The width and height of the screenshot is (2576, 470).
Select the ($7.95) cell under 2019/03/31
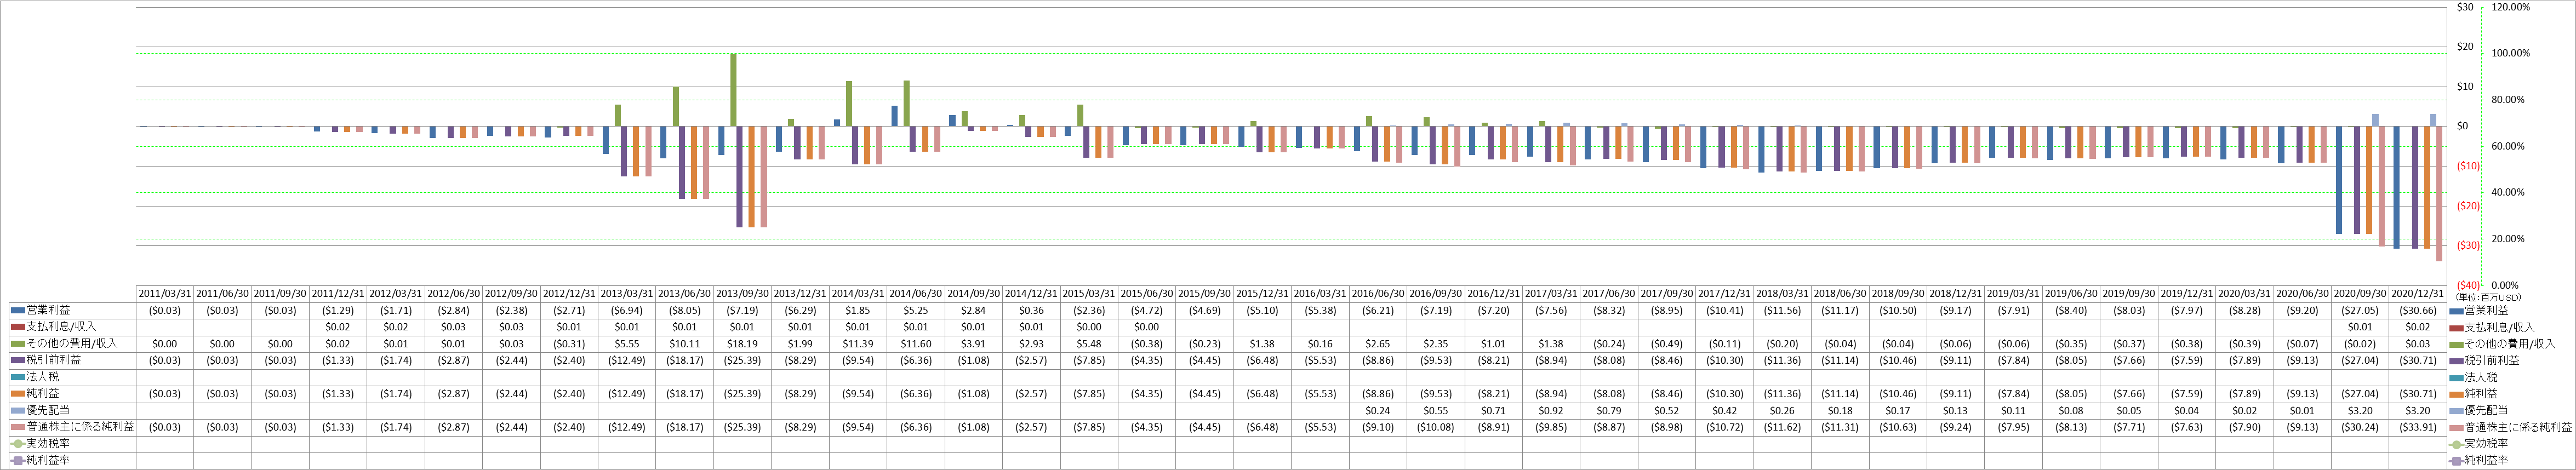[x=2014, y=427]
